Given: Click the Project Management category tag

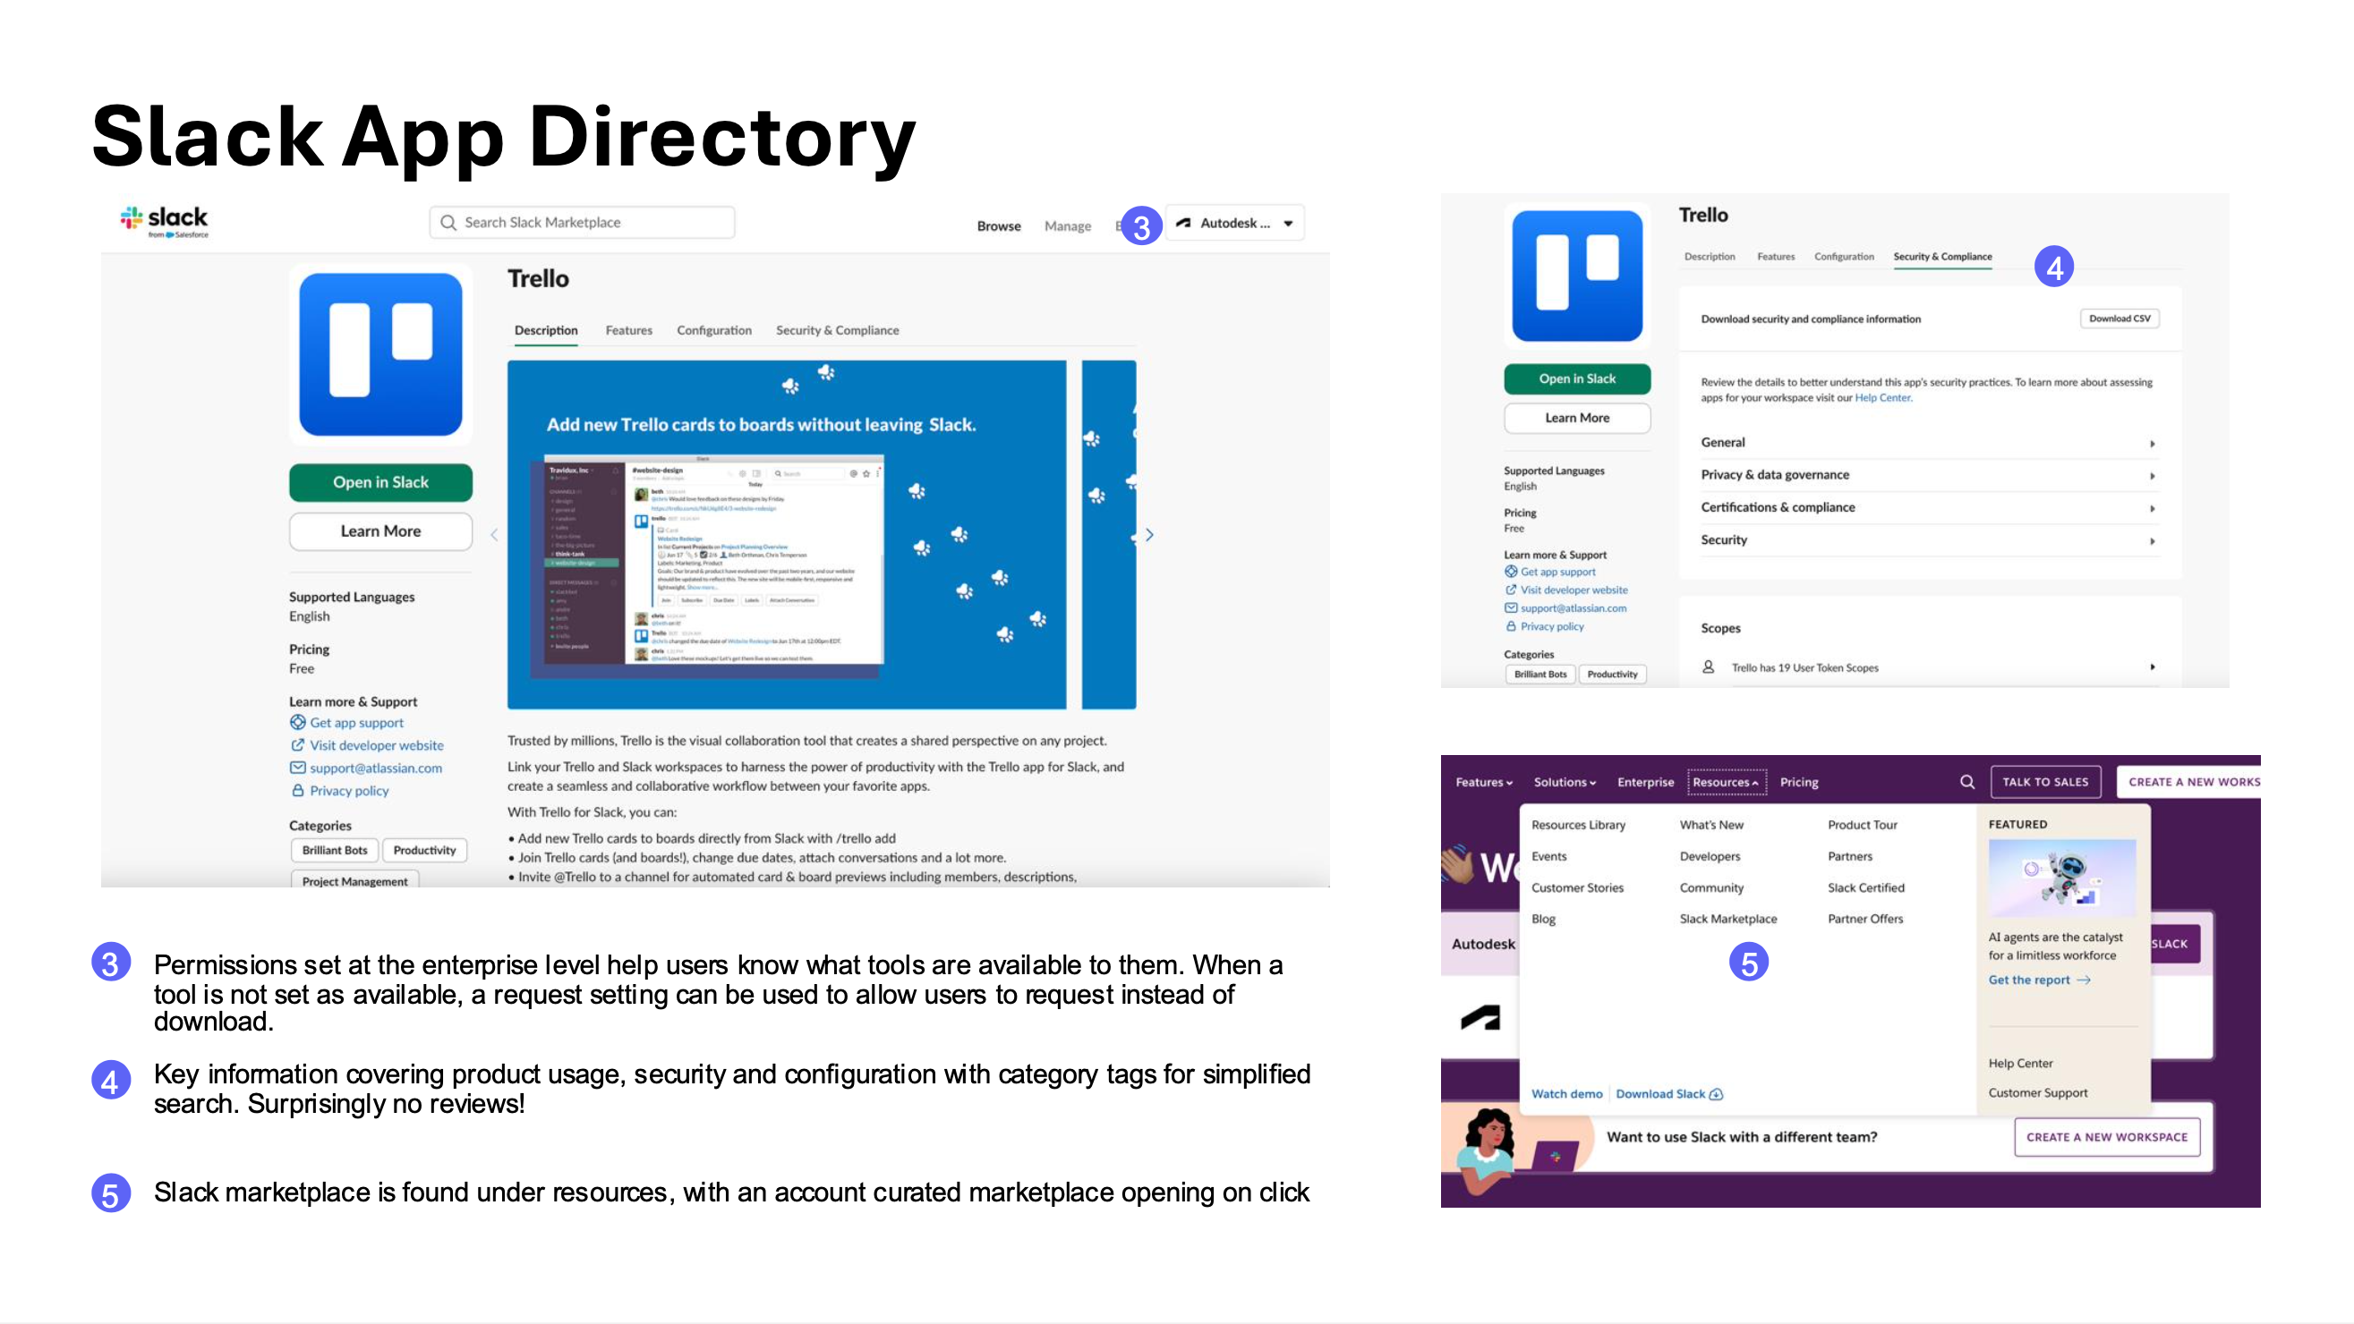Looking at the screenshot, I should tap(354, 879).
